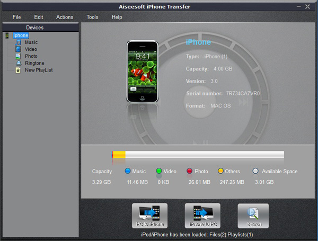Click the Music note icon
This screenshot has height=241, width=318.
[x=18, y=42]
